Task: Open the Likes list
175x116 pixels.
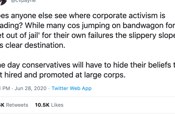Action: pos(57,105)
